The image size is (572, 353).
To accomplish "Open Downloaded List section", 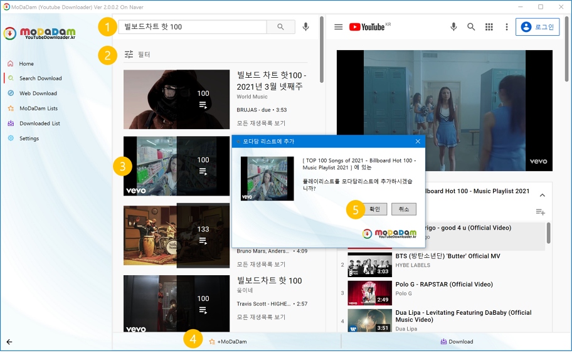I will pos(40,124).
